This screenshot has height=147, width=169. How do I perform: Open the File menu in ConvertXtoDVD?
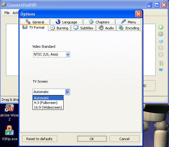coord(7,13)
